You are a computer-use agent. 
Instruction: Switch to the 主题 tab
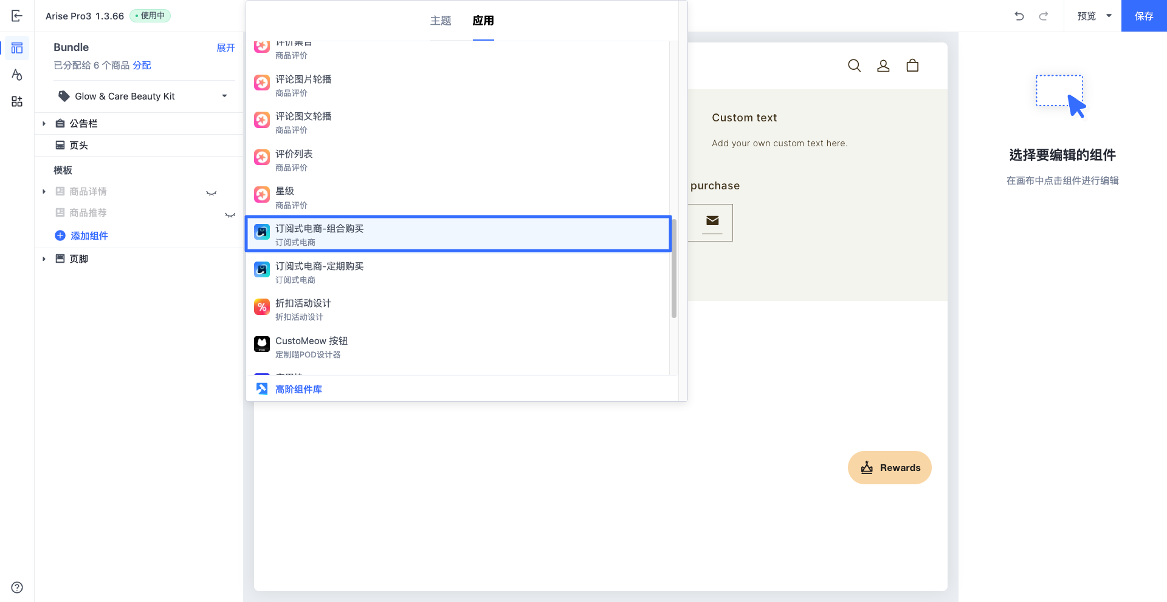(x=441, y=21)
